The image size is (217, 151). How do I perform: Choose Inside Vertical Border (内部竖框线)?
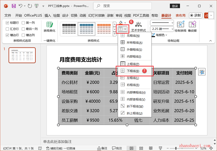tap(135, 99)
